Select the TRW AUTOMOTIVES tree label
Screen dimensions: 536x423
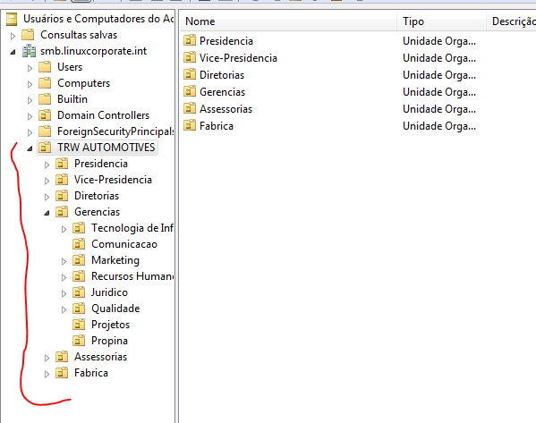point(106,148)
